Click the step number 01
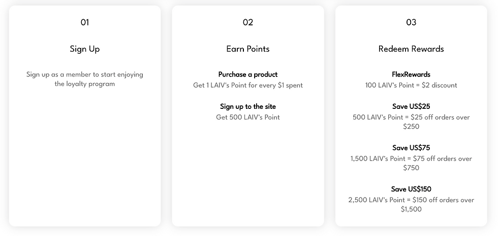 pos(85,22)
